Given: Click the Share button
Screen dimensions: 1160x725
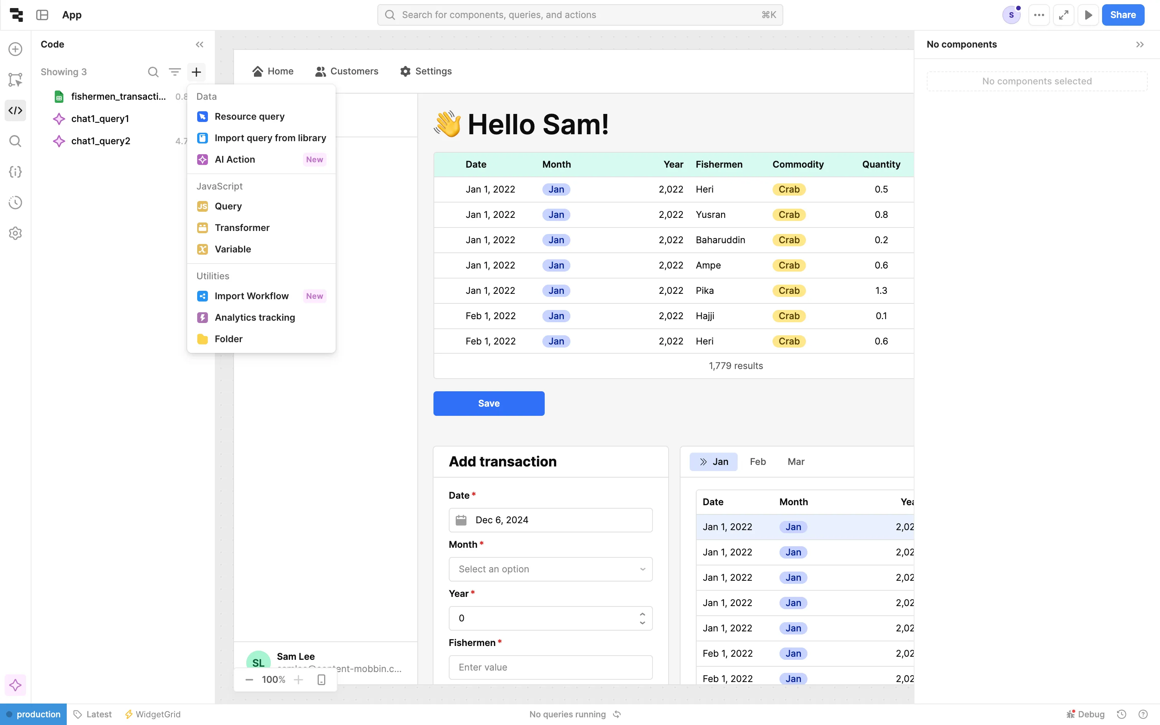Looking at the screenshot, I should 1123,15.
